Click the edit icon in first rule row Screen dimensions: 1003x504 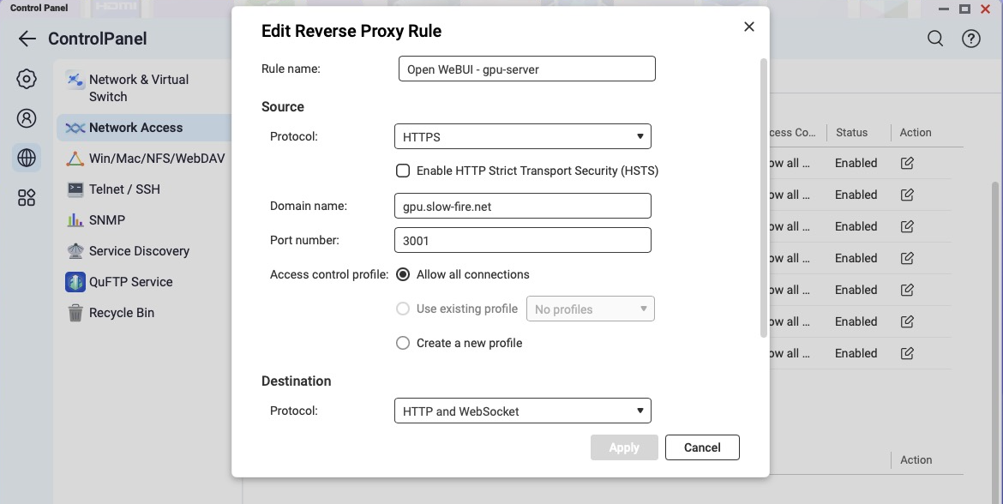(907, 163)
